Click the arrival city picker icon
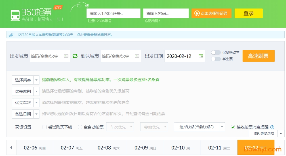The height and width of the screenshot is (156, 286). coord(137,56)
